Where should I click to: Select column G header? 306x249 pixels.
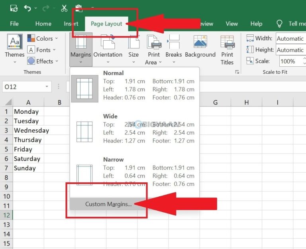tap(215, 103)
